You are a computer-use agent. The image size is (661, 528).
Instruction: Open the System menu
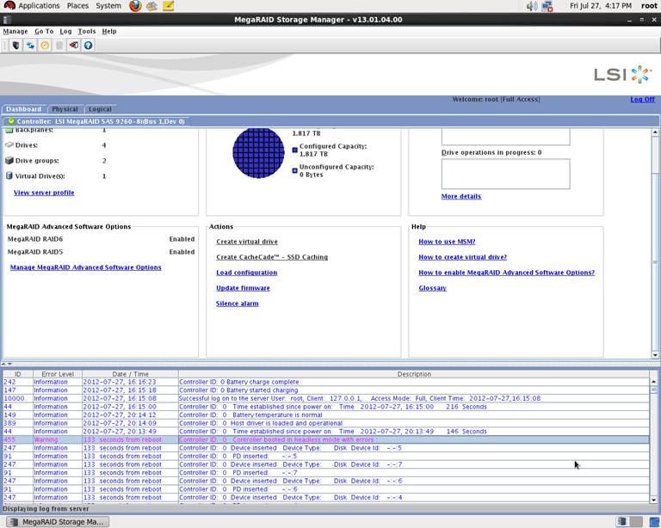108,6
